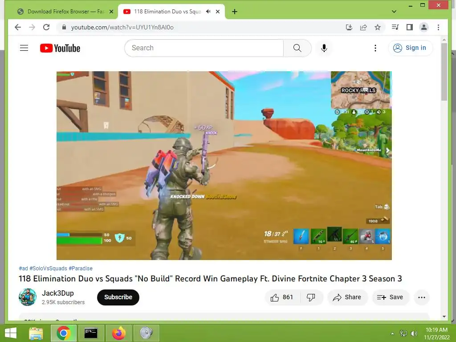Viewport: 456px width, 342px height.
Task: Share this page using the share icon
Action: tap(363, 27)
